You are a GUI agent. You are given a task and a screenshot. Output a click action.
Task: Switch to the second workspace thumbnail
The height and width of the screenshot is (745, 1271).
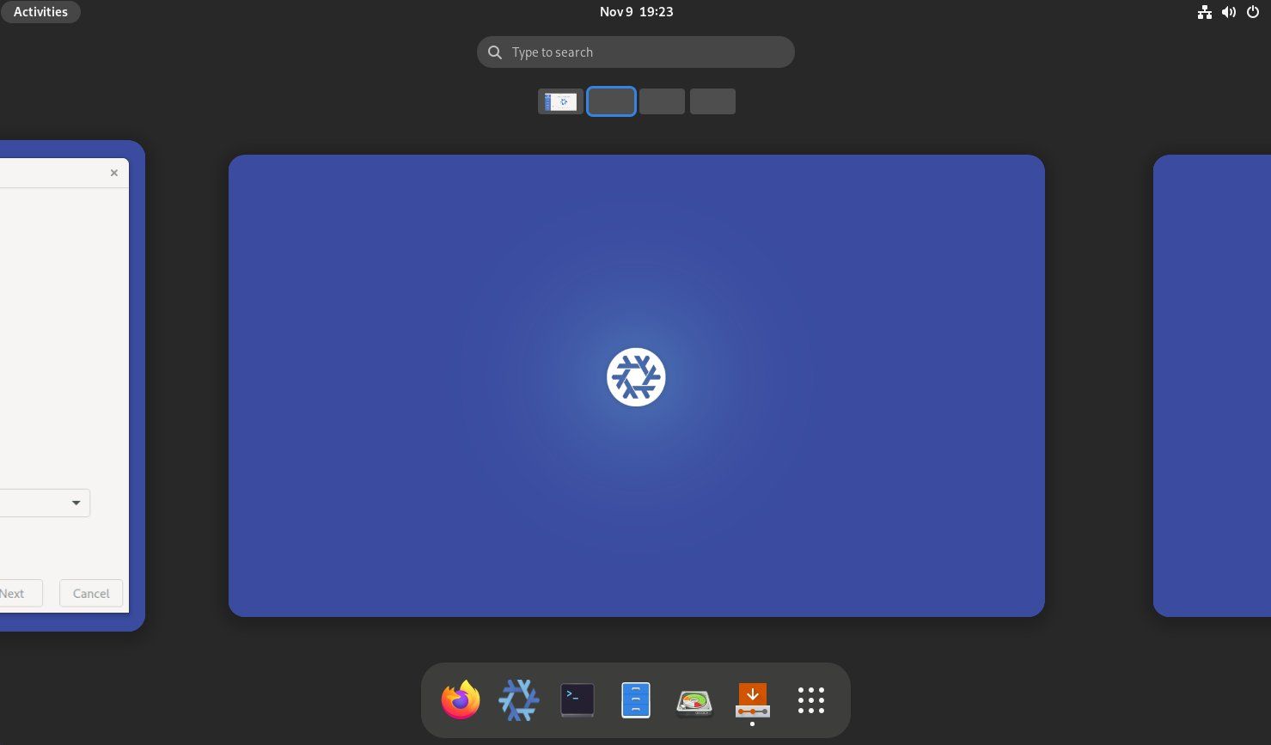point(611,101)
